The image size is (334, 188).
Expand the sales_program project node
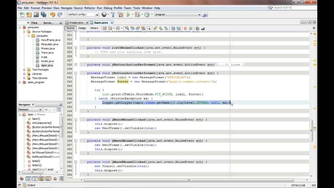[20, 83]
